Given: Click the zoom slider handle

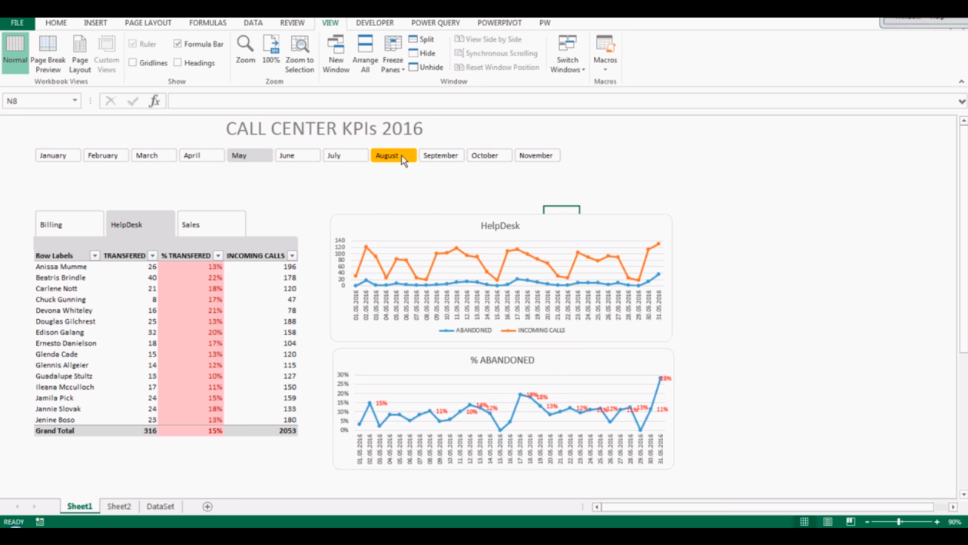Looking at the screenshot, I should [899, 522].
